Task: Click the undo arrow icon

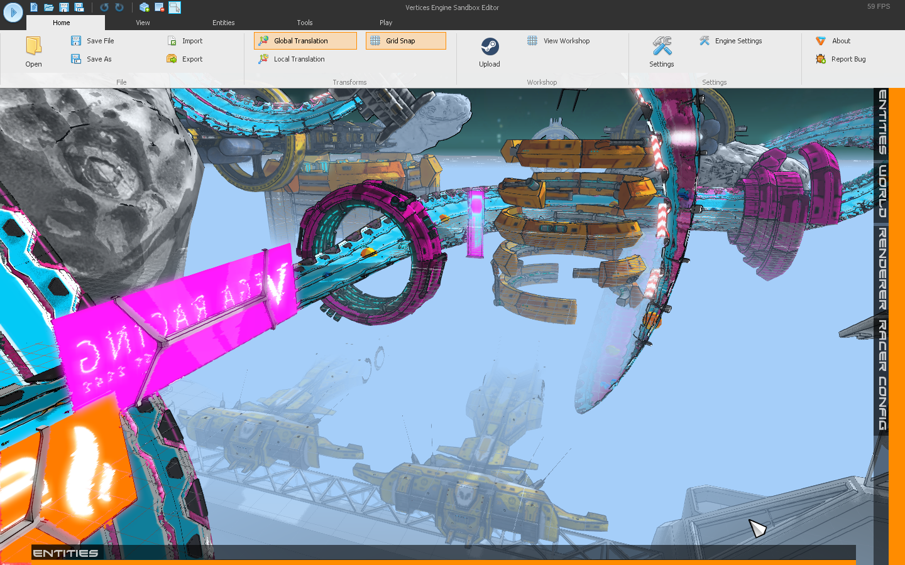Action: click(104, 8)
